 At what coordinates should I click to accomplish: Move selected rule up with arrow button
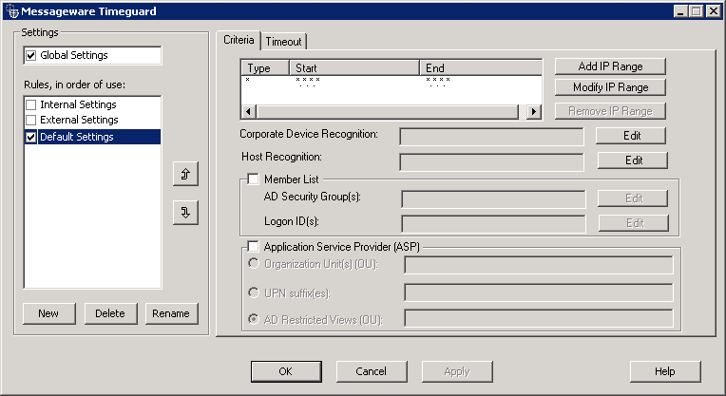[185, 174]
